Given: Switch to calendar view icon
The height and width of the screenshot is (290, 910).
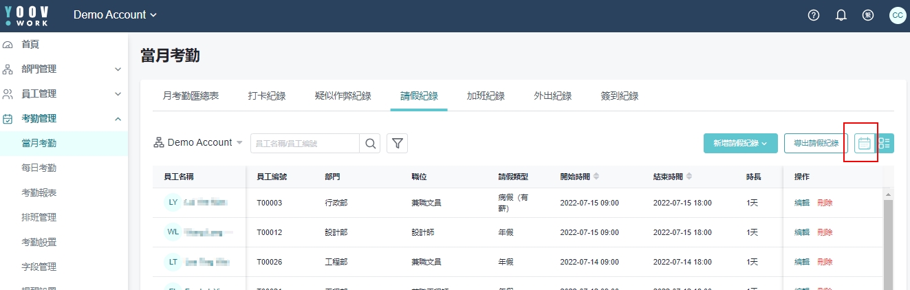Looking at the screenshot, I should coord(865,143).
